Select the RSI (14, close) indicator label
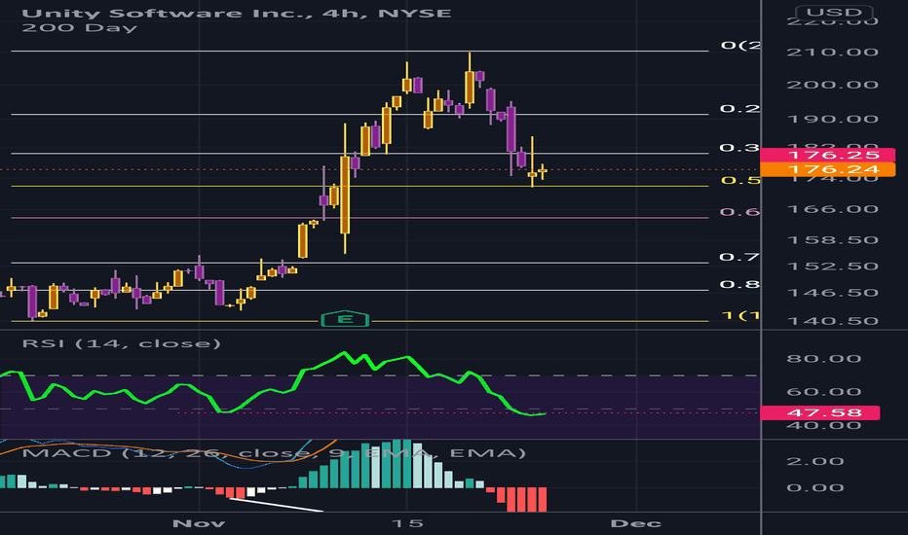 [122, 343]
